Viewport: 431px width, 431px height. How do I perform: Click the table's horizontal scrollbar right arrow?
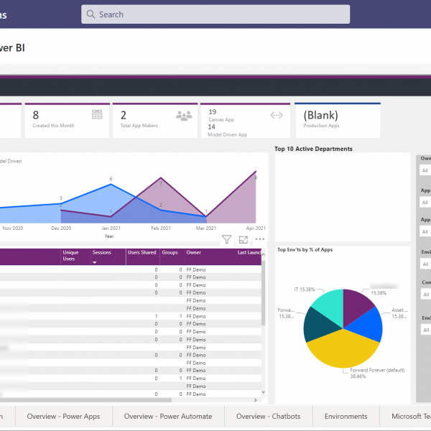(x=255, y=400)
